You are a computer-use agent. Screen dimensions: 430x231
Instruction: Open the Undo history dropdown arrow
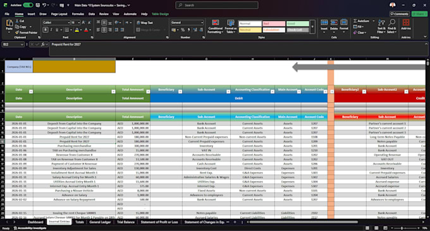click(x=48, y=5)
